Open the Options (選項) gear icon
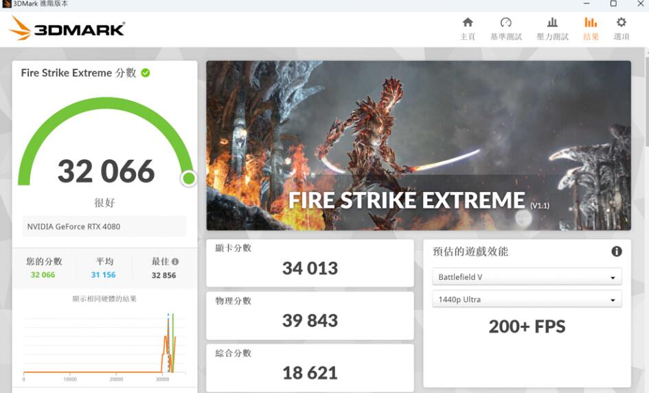Viewport: 649px width, 393px height. 622,23
